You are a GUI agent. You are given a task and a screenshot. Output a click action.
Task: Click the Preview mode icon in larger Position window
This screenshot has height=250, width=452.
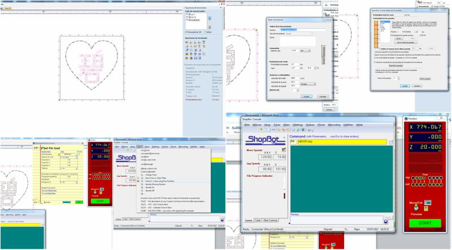pos(416,207)
